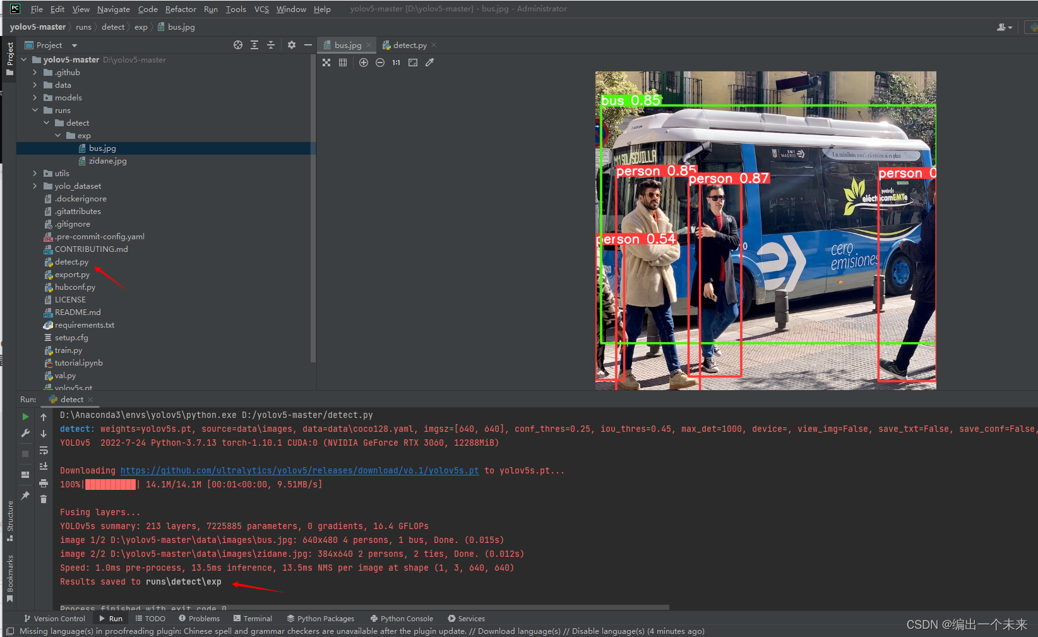Zoom out on the bus.jpg image
The height and width of the screenshot is (637, 1038).
click(380, 63)
